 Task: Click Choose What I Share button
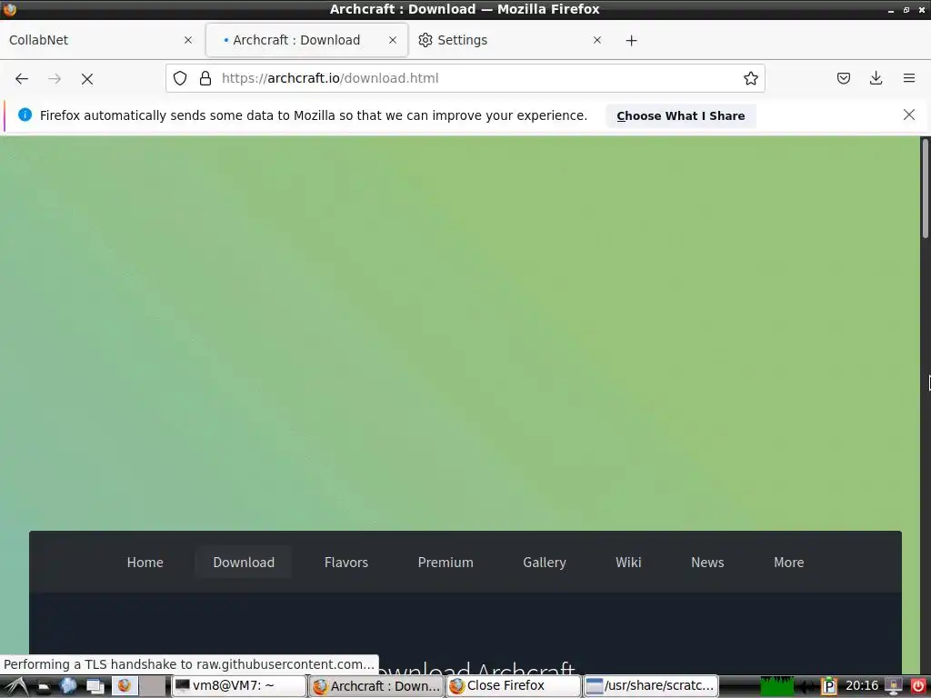click(680, 115)
